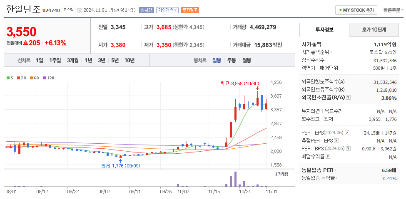Viewport: 406px width, 199px height.
Task: Click the PER value 24.15배
Action: click(372, 133)
